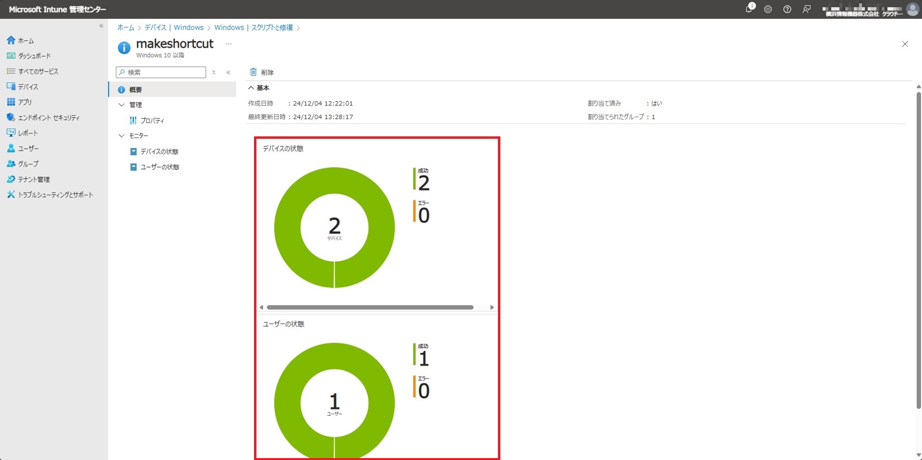Open settings gear in top bar
922x460 pixels.
[768, 9]
